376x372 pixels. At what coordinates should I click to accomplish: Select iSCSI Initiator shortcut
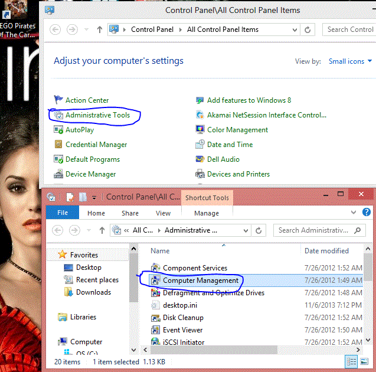coord(184,342)
